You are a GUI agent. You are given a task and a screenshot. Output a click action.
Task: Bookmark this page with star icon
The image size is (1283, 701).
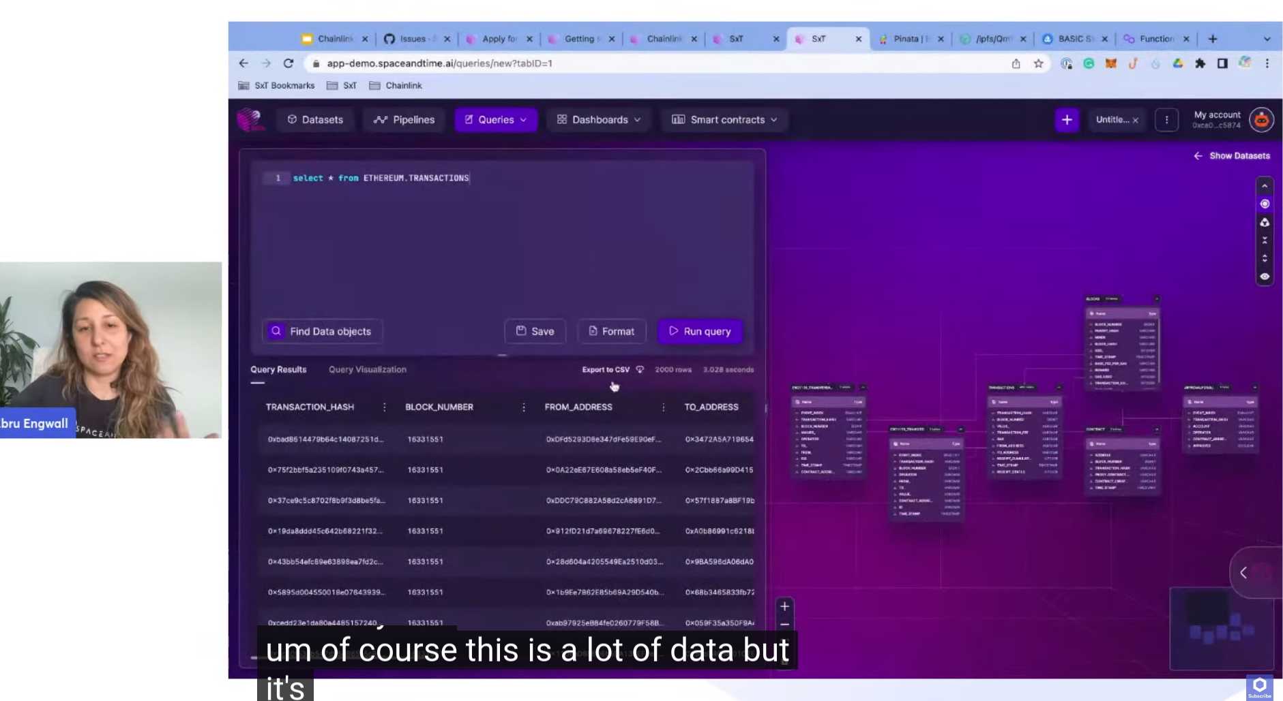(1038, 63)
